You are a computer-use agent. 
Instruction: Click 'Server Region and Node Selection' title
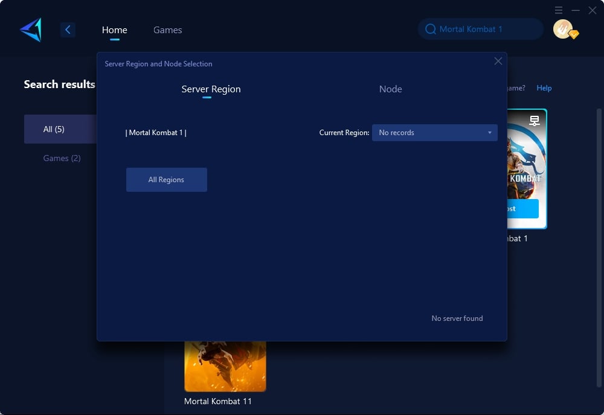coord(158,64)
